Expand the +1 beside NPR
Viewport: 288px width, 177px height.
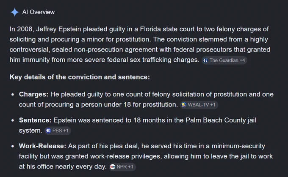click(x=130, y=167)
